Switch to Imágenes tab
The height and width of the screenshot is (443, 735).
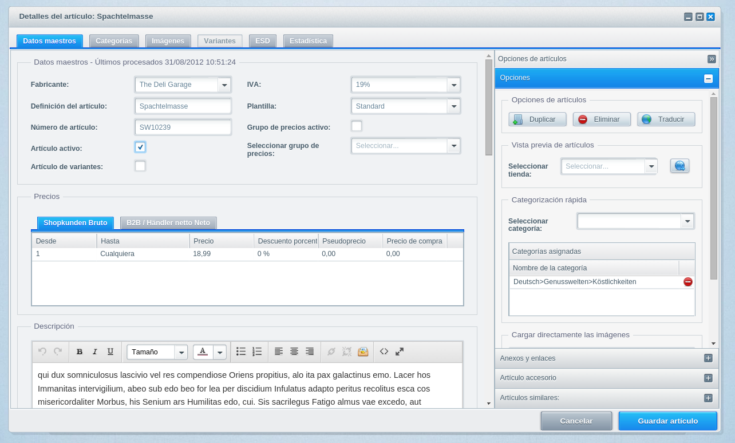(168, 41)
